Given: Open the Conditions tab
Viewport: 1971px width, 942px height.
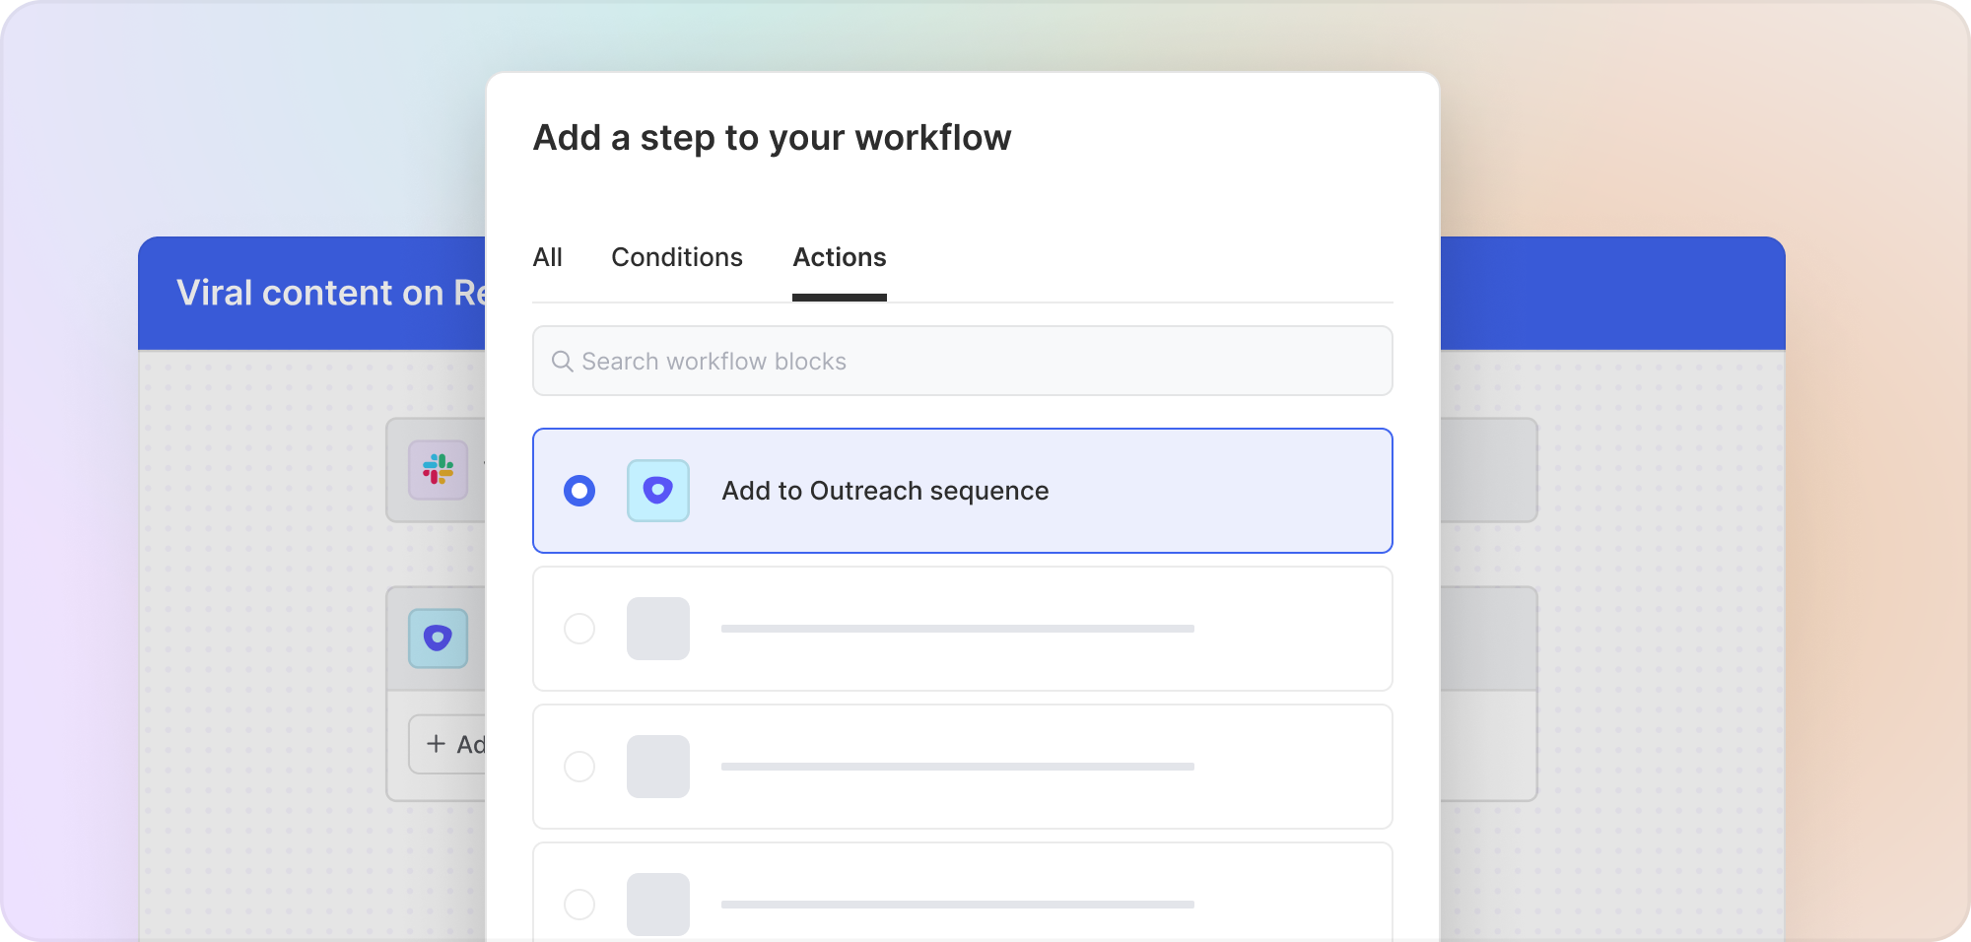Looking at the screenshot, I should [x=677, y=257].
